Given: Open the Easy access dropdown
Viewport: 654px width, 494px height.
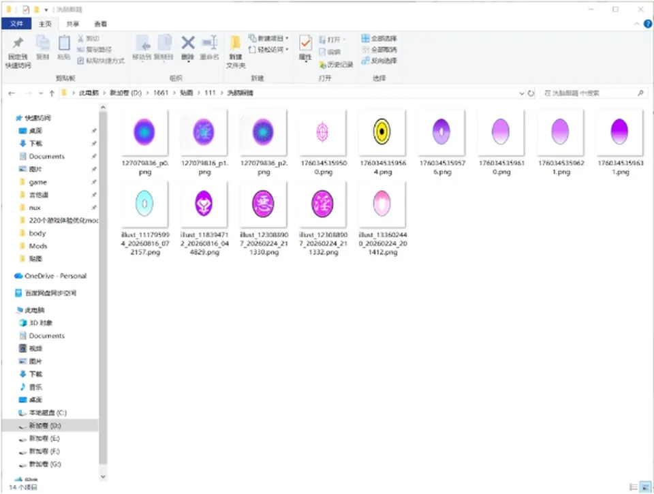Looking at the screenshot, I should 268,50.
